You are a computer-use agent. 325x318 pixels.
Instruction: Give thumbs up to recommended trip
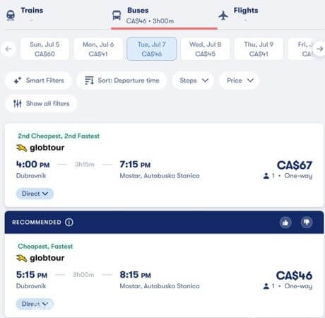285,222
